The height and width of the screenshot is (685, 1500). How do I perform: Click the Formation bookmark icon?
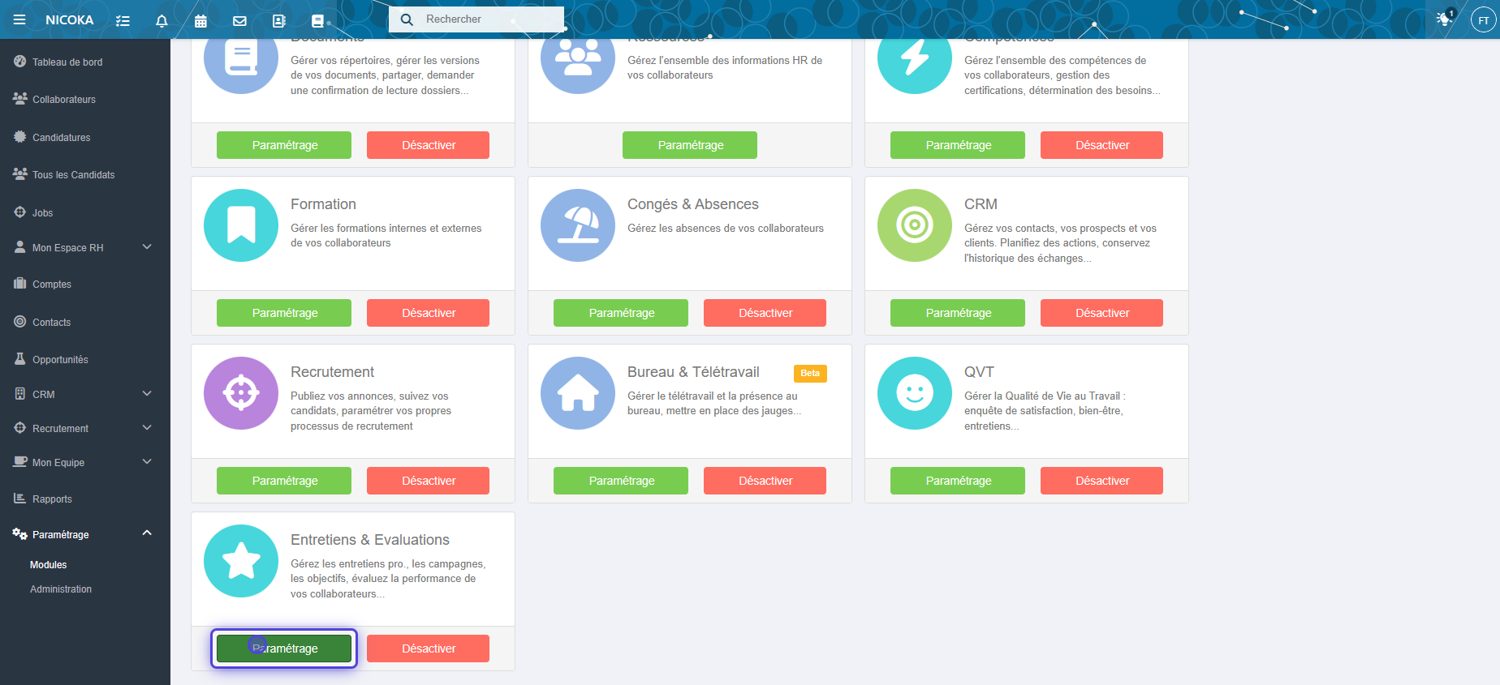point(241,225)
